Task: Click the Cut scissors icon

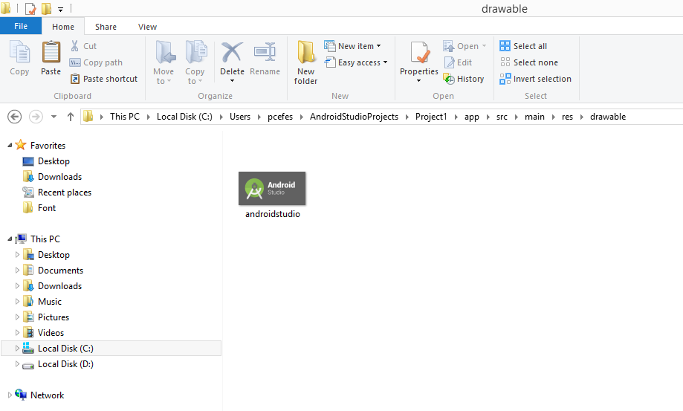Action: click(75, 46)
